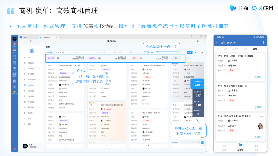Switch to the 联系人 tab on mobile
The height and width of the screenshot is (156, 278).
coord(235,49)
